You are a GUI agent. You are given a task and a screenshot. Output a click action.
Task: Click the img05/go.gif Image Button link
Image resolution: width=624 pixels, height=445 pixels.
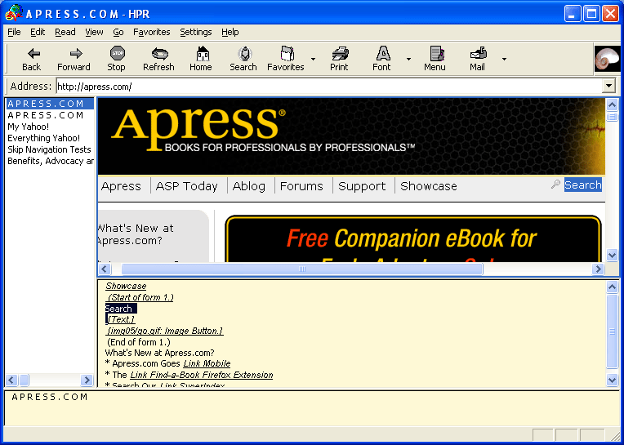[x=165, y=331]
